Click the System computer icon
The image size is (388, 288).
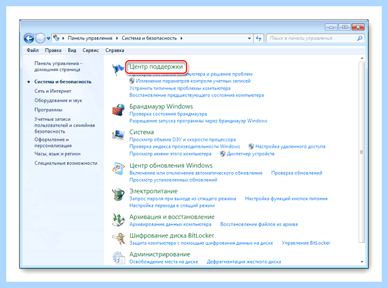tap(118, 135)
